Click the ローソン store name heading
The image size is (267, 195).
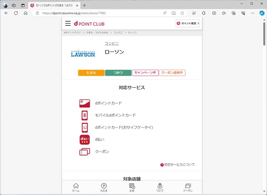(x=114, y=52)
